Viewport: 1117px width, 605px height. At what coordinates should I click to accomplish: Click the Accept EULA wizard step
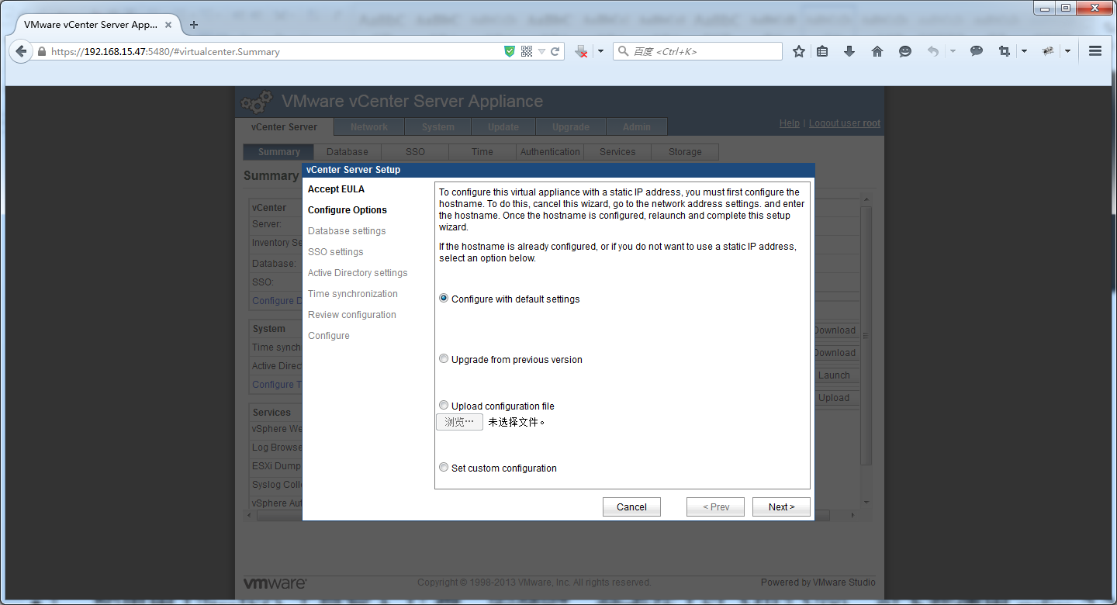(x=336, y=189)
